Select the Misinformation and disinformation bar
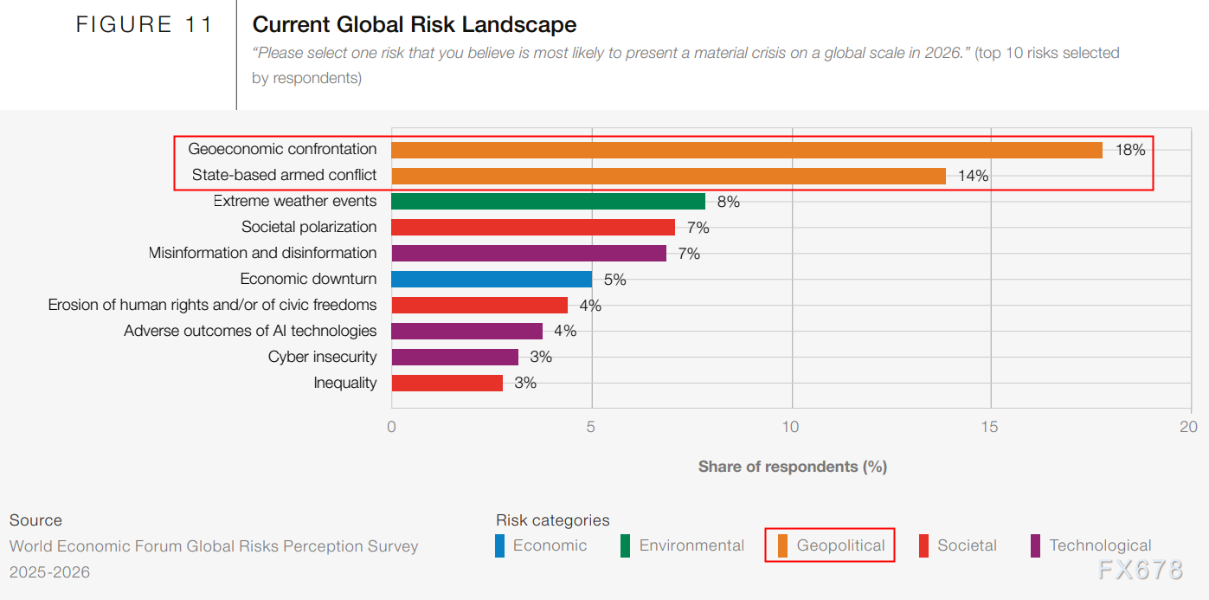The height and width of the screenshot is (600, 1209). (x=528, y=254)
